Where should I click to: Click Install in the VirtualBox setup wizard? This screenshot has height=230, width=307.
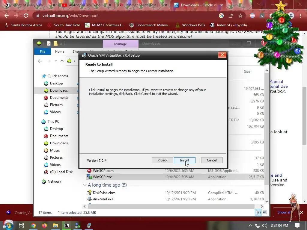184,160
